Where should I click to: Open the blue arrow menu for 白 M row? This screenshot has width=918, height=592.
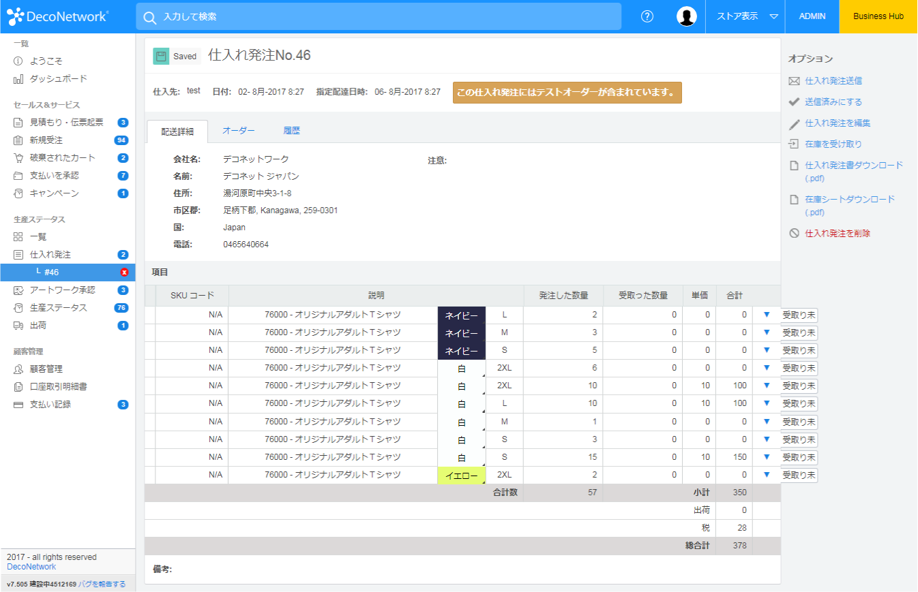point(767,421)
